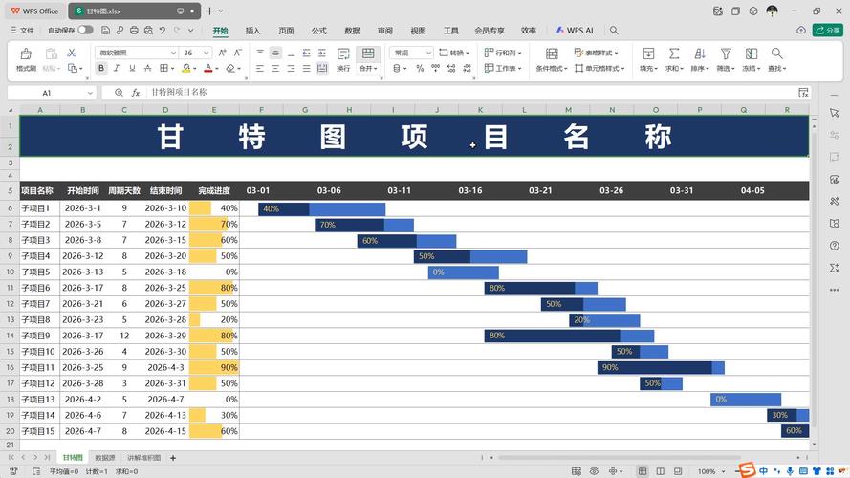The width and height of the screenshot is (850, 478).
Task: Toggle Bold formatting
Action: pos(101,68)
